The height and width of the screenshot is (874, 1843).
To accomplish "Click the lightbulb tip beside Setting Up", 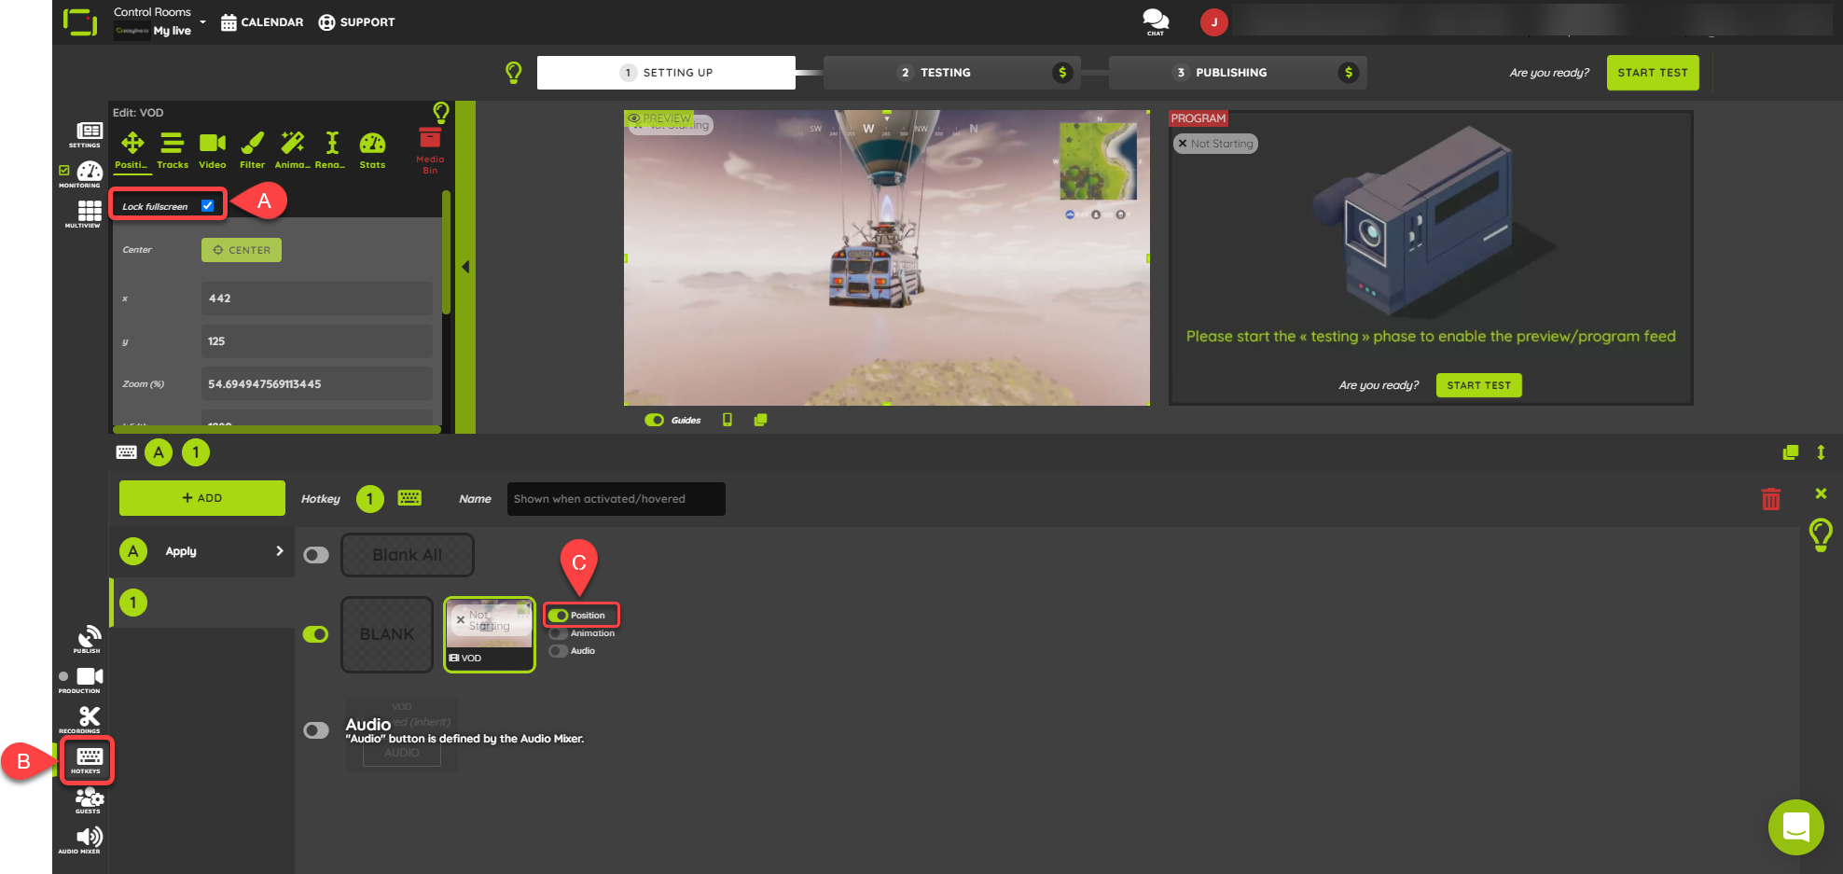I will click(x=513, y=72).
